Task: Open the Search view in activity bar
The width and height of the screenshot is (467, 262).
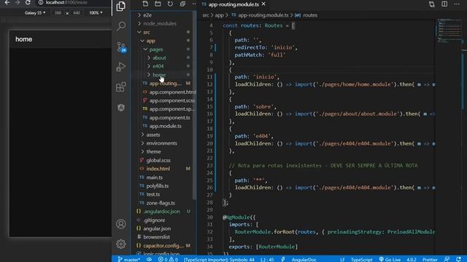Action: click(x=121, y=26)
